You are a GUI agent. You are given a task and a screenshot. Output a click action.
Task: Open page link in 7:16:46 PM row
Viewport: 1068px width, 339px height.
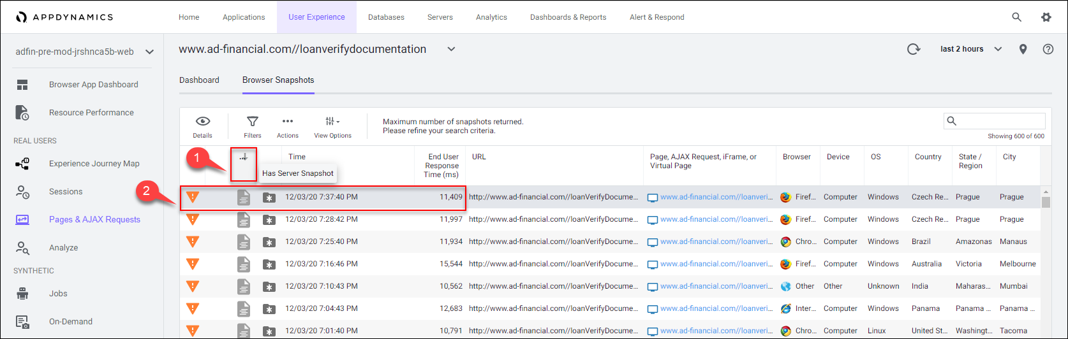point(716,264)
